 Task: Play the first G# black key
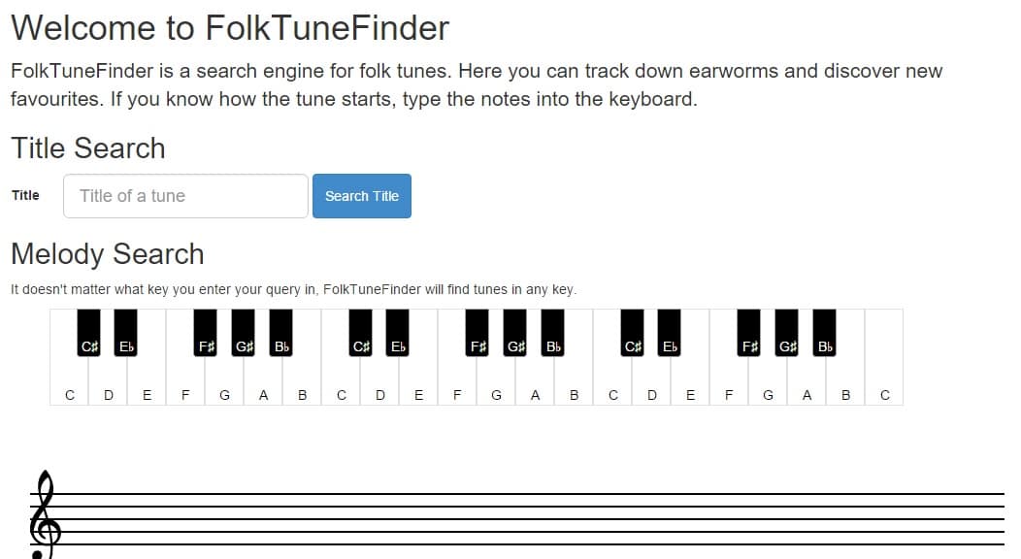tap(244, 333)
